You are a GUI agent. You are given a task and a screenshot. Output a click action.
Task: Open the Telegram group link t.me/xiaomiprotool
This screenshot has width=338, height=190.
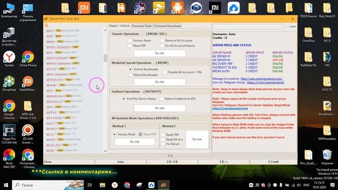(x=266, y=82)
